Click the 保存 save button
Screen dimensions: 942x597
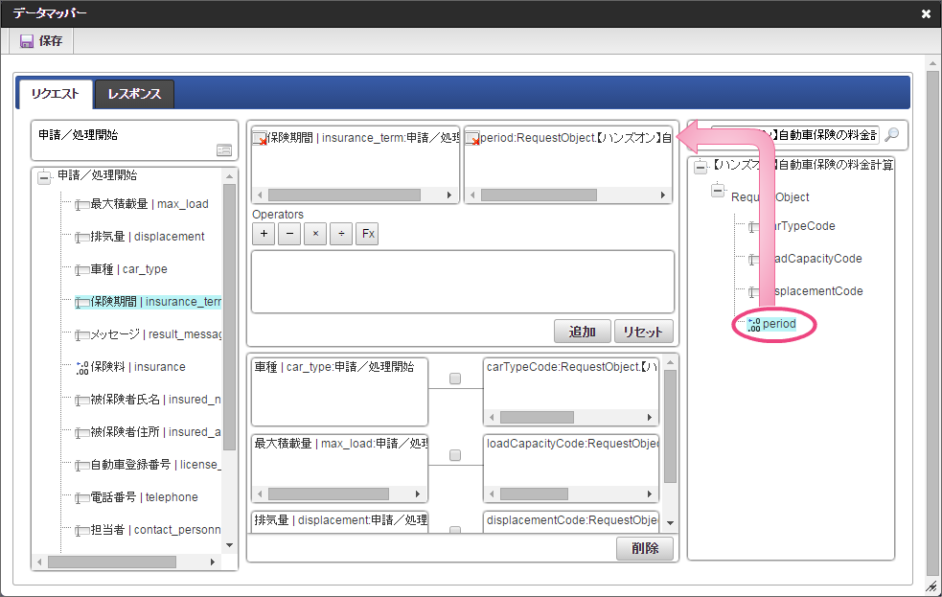pyautogui.click(x=41, y=41)
